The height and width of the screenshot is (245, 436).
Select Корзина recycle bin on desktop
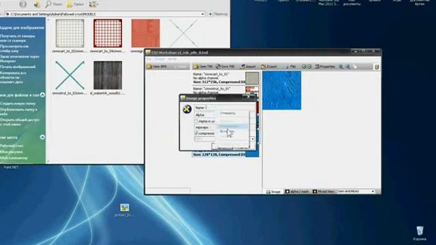click(420, 233)
